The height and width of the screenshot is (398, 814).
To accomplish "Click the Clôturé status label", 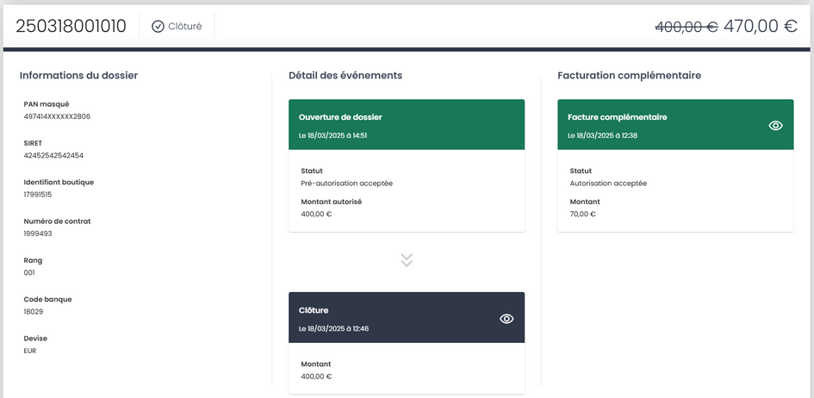I will tap(185, 26).
